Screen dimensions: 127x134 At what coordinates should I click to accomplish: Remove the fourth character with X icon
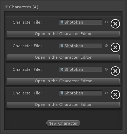[x=115, y=95]
